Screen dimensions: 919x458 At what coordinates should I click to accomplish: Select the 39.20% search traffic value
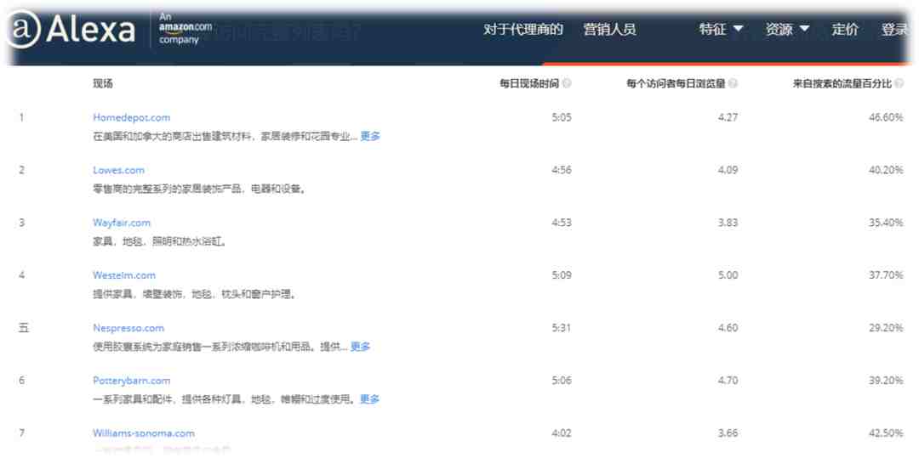886,380
